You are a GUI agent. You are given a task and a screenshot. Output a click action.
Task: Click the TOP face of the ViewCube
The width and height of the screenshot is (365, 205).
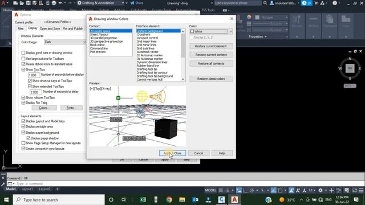point(350,68)
